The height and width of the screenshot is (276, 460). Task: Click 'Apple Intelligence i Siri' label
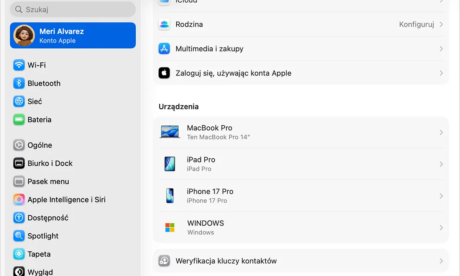click(67, 200)
